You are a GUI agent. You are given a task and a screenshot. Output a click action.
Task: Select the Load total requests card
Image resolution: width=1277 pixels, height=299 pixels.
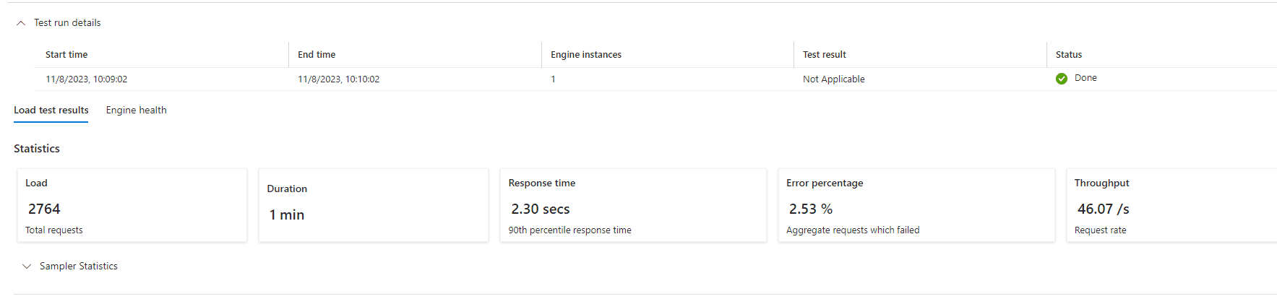click(132, 206)
